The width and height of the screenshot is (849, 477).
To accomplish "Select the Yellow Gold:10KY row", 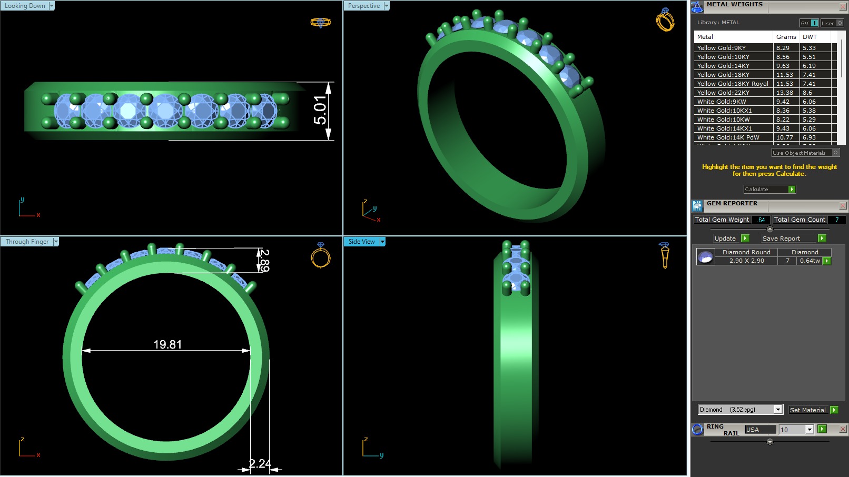I will coord(765,57).
